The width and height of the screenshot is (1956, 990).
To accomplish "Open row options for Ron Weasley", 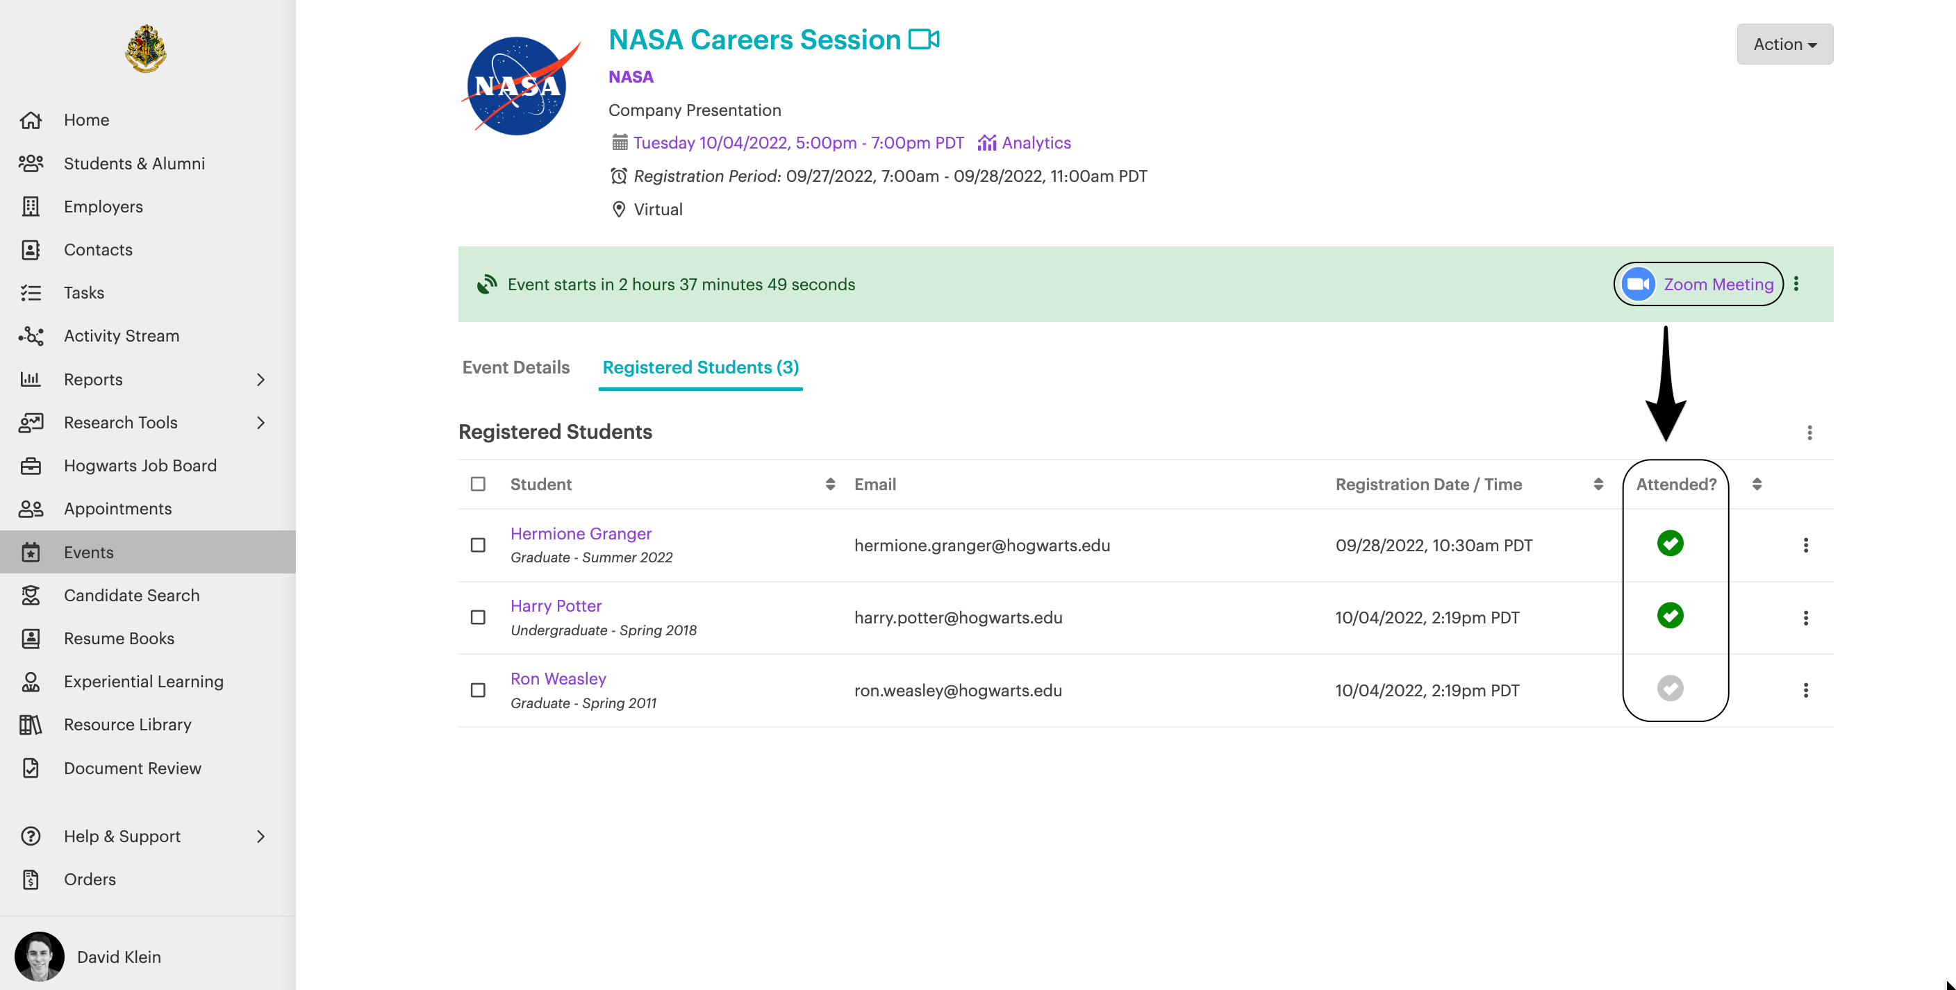I will click(x=1806, y=690).
